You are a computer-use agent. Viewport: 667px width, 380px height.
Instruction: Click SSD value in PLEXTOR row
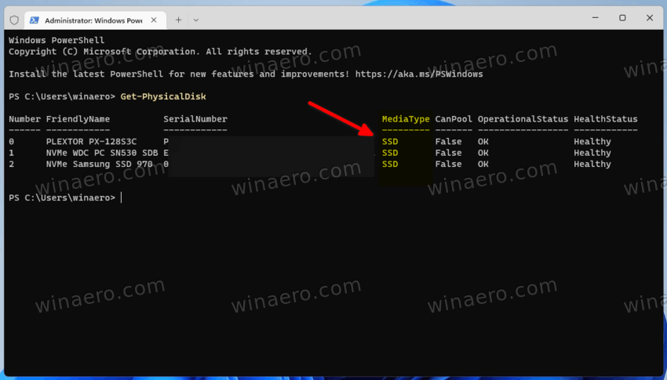click(390, 141)
